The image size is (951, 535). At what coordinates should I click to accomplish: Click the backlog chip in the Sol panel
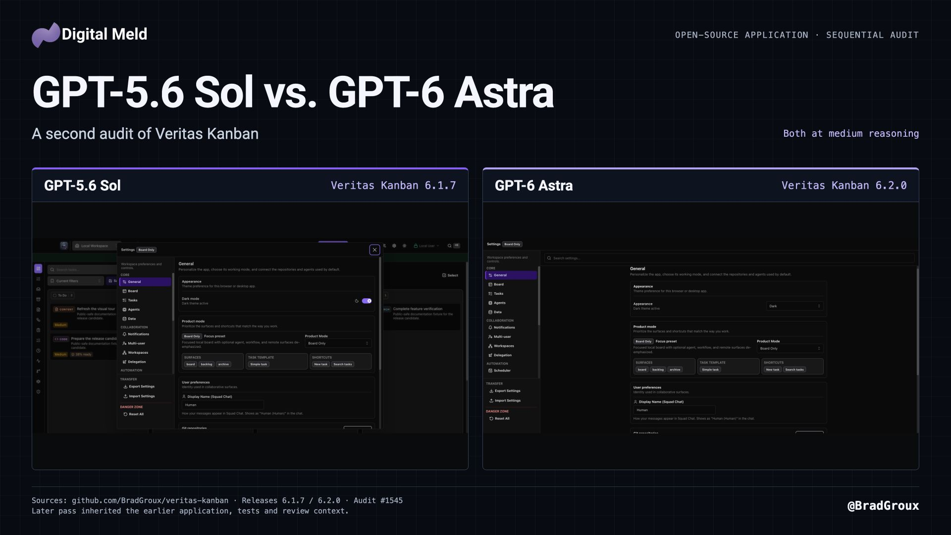[x=207, y=364]
